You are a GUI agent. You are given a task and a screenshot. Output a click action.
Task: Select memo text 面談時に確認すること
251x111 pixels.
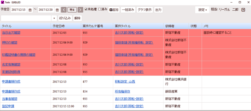[x=218, y=33]
